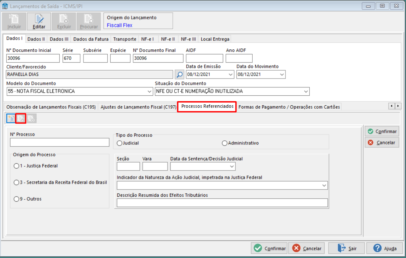Click the Incluir toolbar button
406x258 pixels.
(x=14, y=22)
